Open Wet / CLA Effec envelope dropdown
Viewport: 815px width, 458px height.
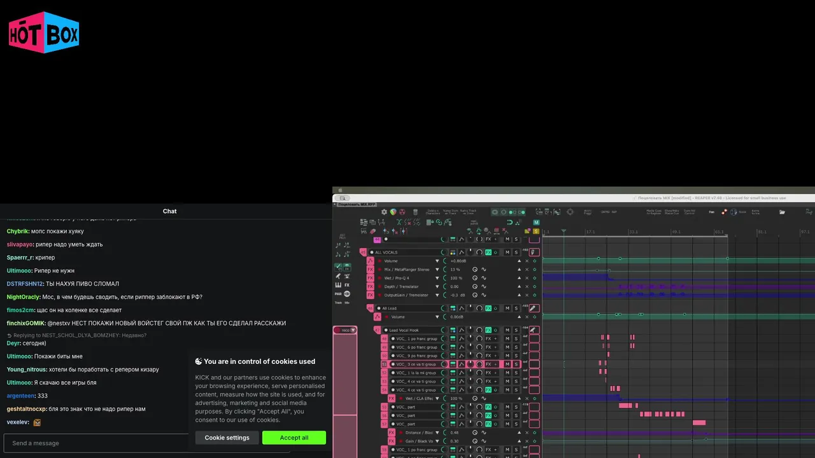point(437,398)
